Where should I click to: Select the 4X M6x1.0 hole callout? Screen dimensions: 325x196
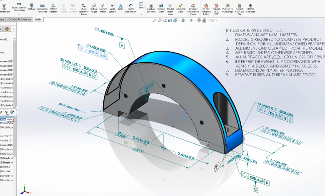(x=275, y=109)
